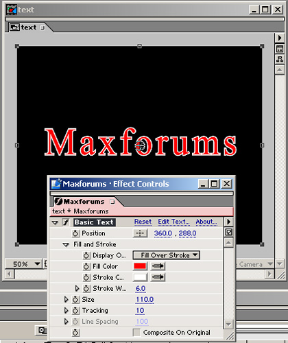
Task: Select the Maxforums effect controls tab
Action: pyautogui.click(x=84, y=202)
